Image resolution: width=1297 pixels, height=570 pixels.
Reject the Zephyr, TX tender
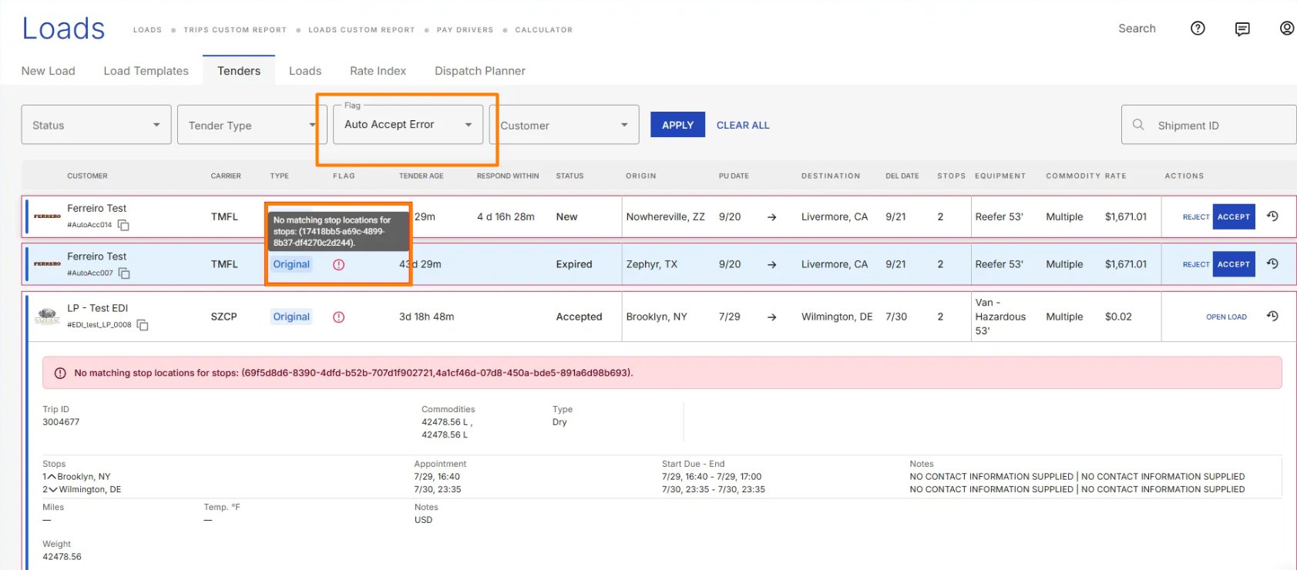pos(1196,264)
